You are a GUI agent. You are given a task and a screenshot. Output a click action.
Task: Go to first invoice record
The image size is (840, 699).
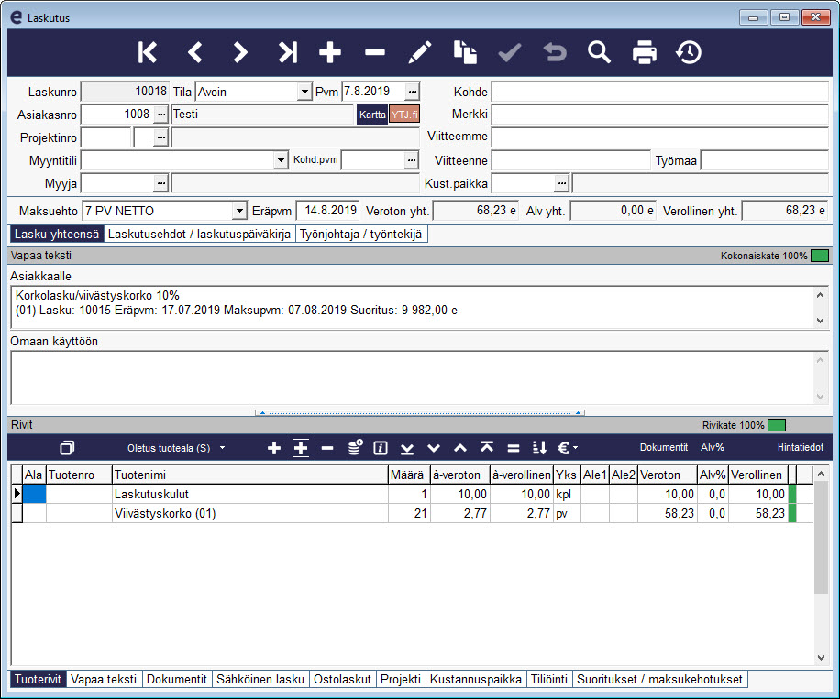(148, 52)
